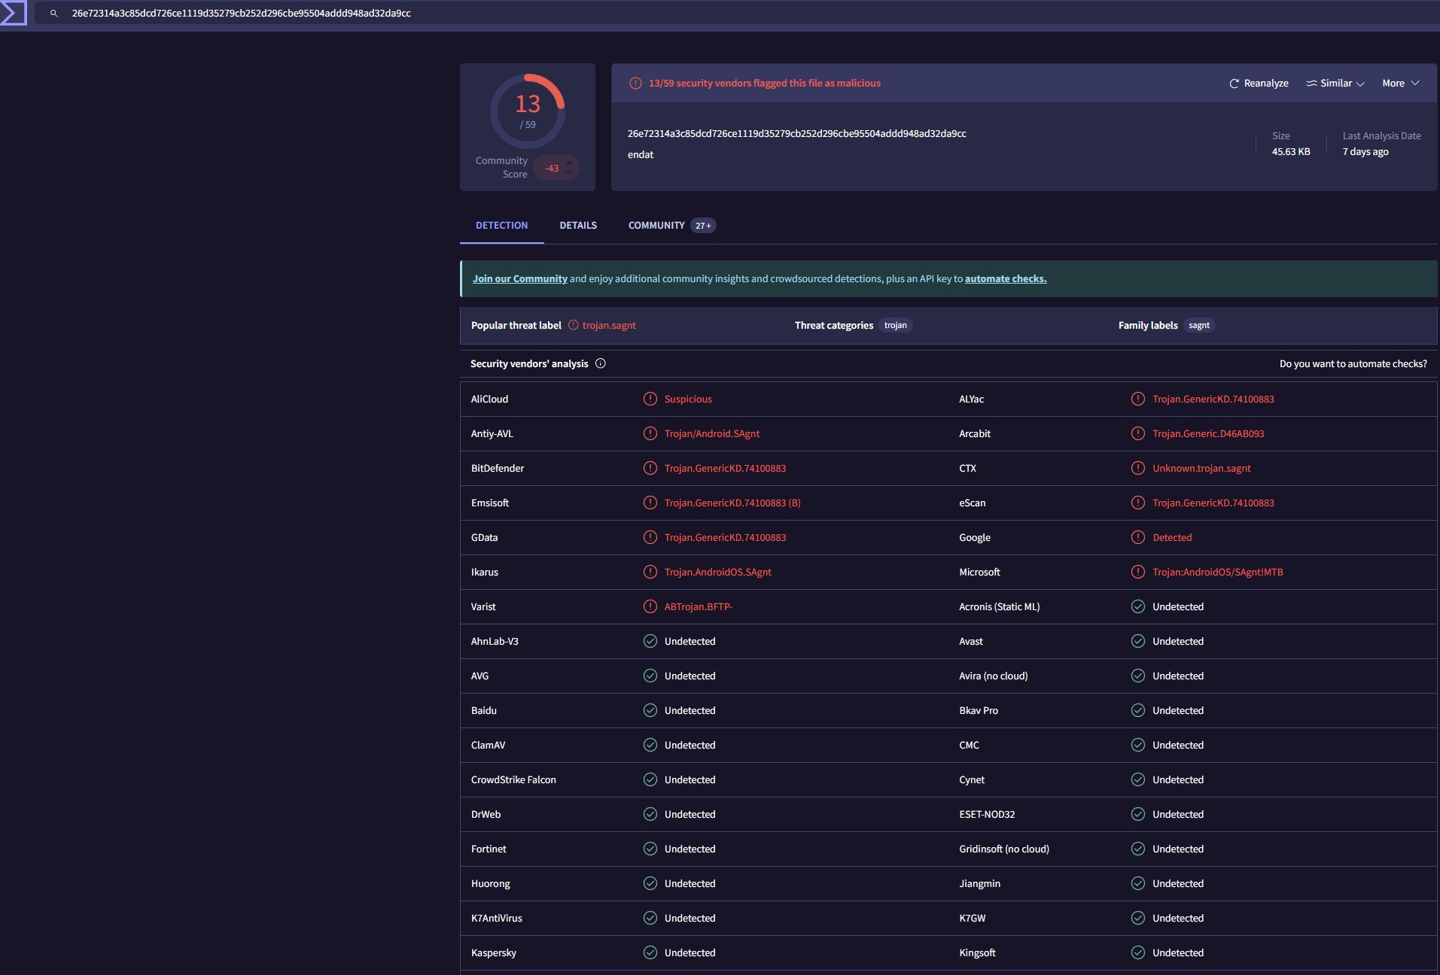Open the VirusTotal logo home icon
1440x975 pixels.
point(13,13)
